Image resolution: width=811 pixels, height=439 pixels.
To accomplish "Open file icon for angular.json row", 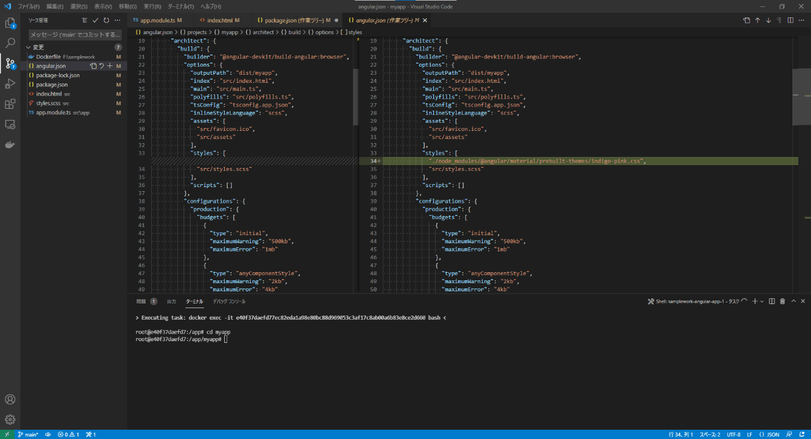I will click(93, 66).
